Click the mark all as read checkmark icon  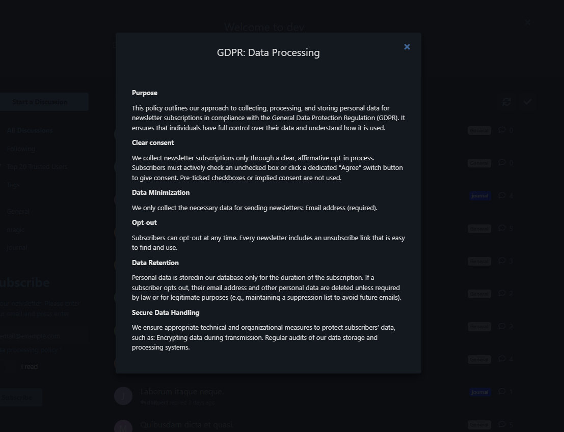(x=527, y=102)
